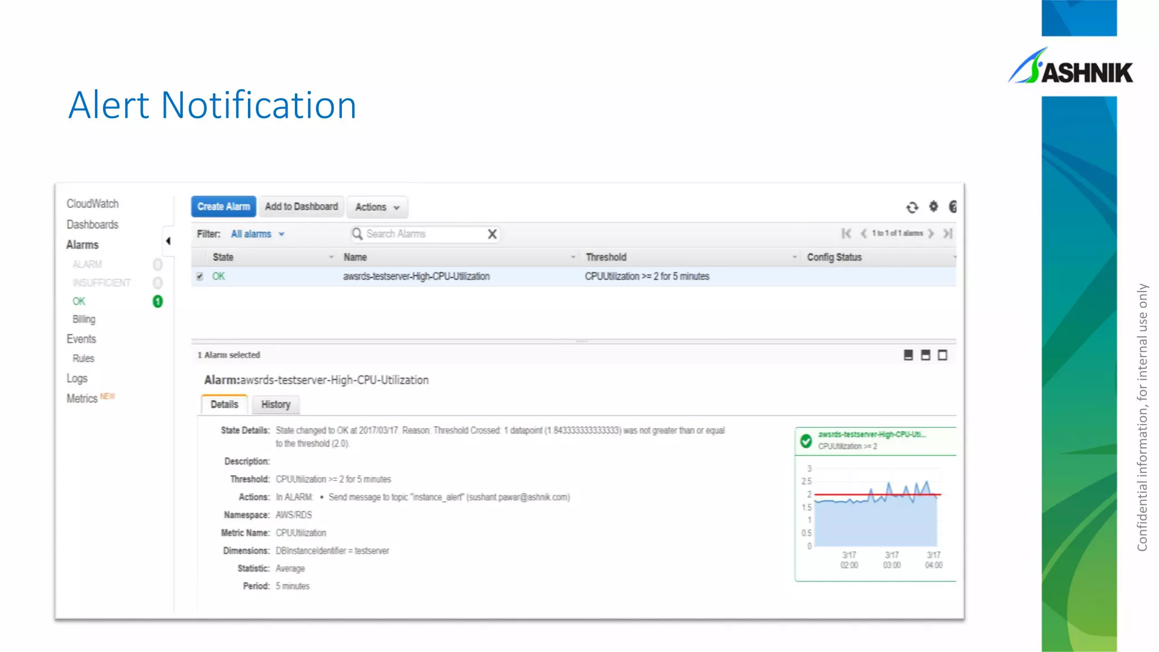
Task: Set split pane to half-height icon
Action: pyautogui.click(x=925, y=355)
